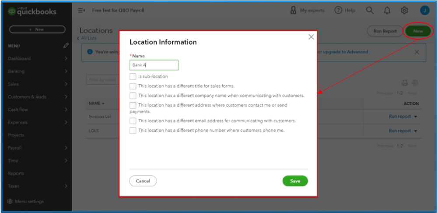Enable different email address checkbox

[x=133, y=121]
